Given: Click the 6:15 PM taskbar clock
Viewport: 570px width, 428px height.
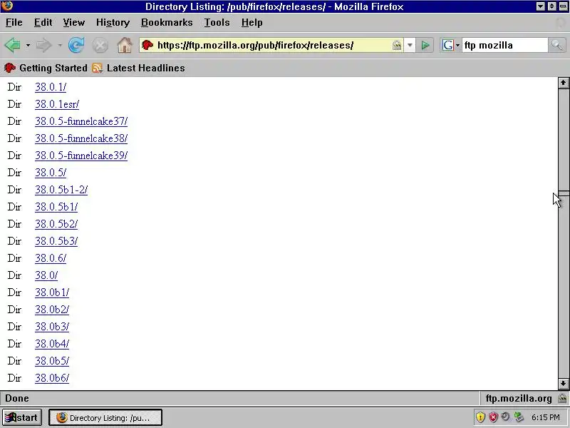Looking at the screenshot, I should (x=546, y=417).
